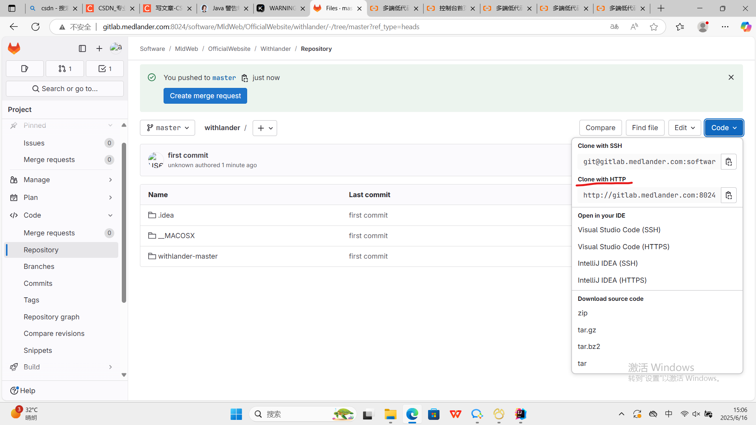756x425 pixels.
Task: Copy branch name next to master notification
Action: click(245, 78)
